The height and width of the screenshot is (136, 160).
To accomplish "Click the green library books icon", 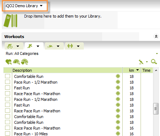I will coord(10,20).
